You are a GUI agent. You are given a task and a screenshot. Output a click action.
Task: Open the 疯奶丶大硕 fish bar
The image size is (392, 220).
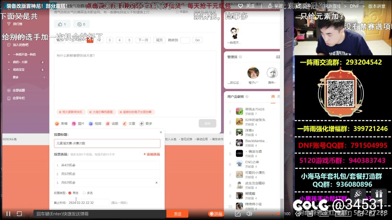pyautogui.click(x=20, y=62)
